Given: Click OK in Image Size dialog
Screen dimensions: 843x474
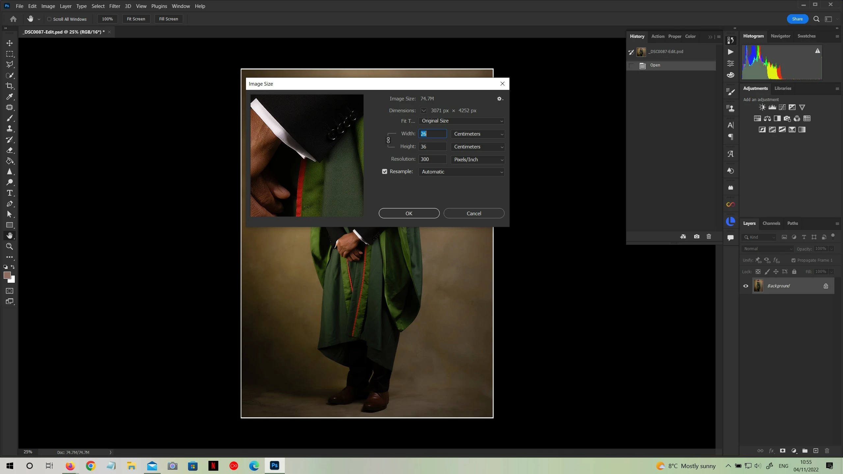Looking at the screenshot, I should (409, 213).
